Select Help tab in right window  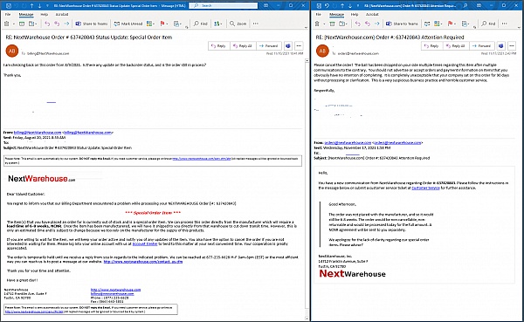tap(355, 14)
